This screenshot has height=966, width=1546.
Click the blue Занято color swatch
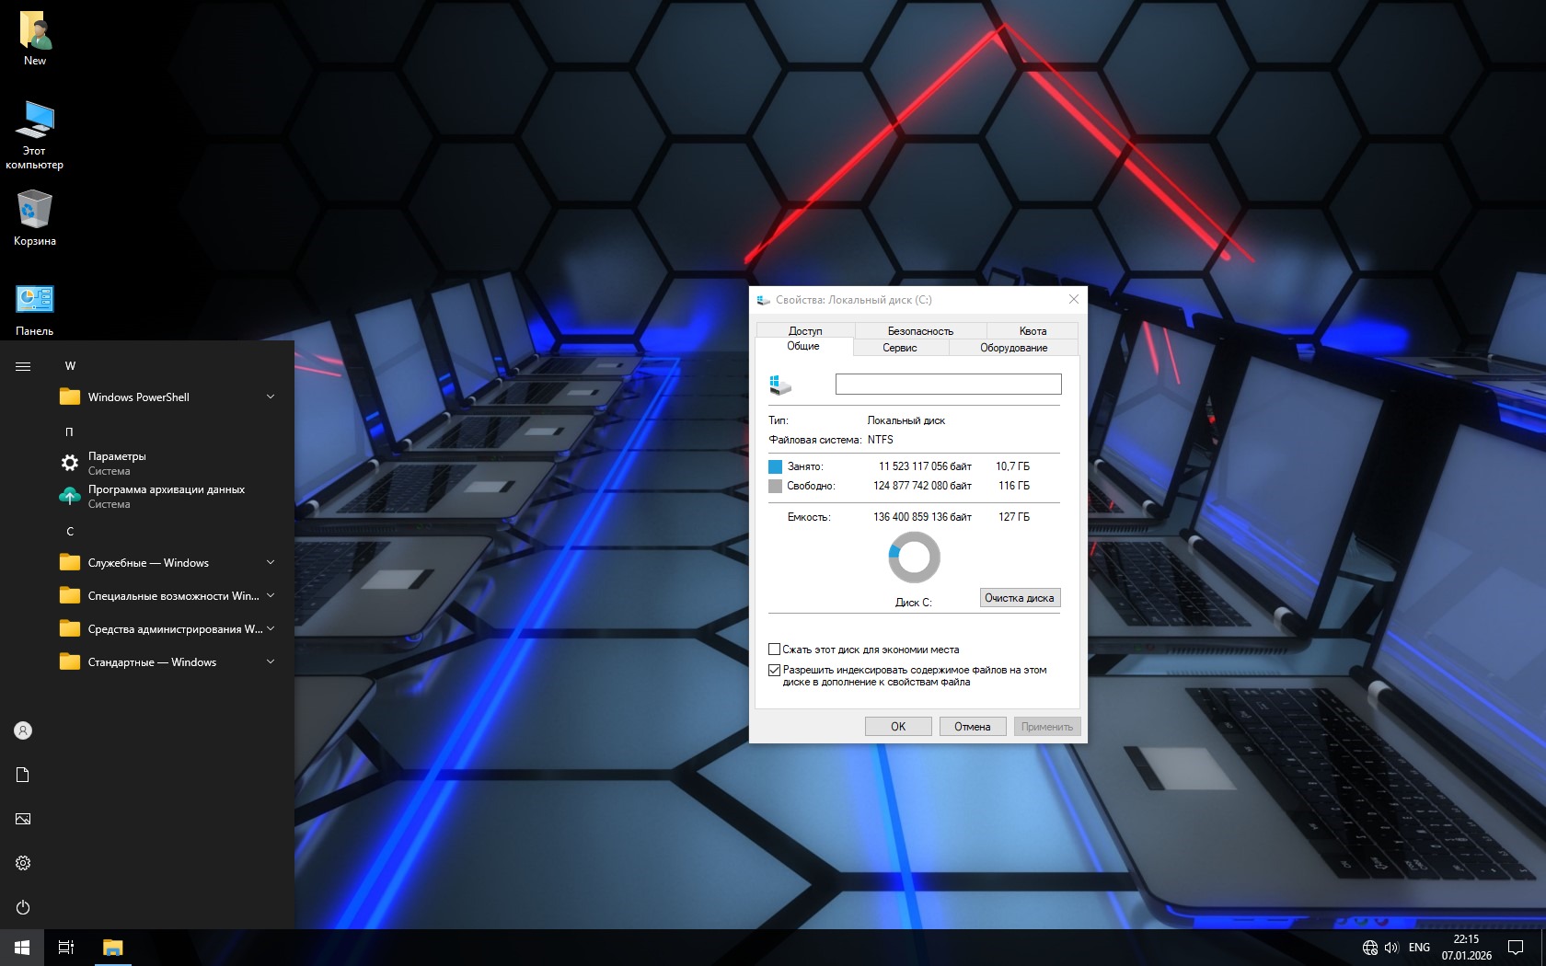(x=775, y=466)
